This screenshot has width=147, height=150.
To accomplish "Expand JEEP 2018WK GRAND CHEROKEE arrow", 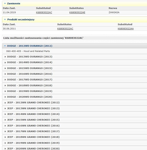I will pyautogui.click(x=5, y=137).
